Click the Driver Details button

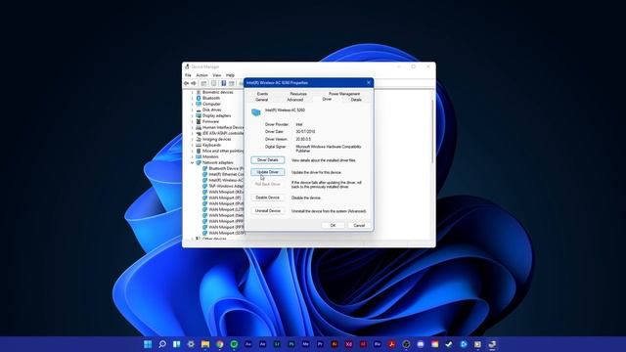[x=267, y=160]
